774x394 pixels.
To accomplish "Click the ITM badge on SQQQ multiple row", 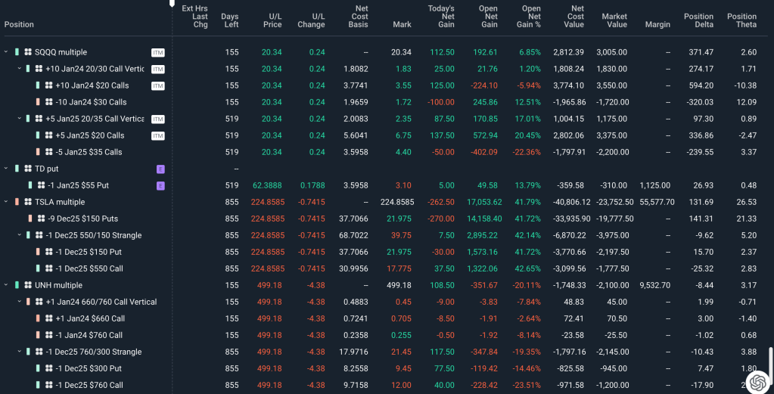I will coord(157,52).
